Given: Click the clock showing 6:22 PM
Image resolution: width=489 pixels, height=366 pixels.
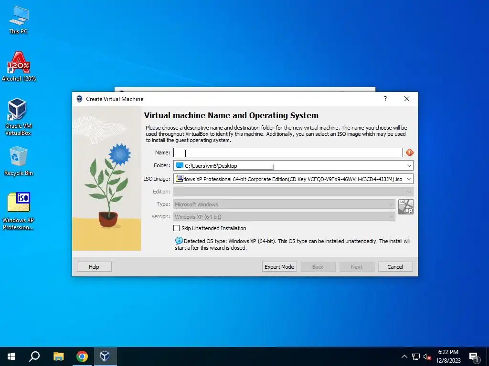Looking at the screenshot, I should coord(448,352).
